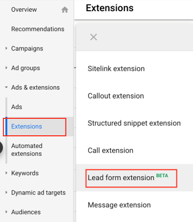This screenshot has width=193, height=222.
Task: Open Ad groups in the sidebar
Action: tap(26, 68)
